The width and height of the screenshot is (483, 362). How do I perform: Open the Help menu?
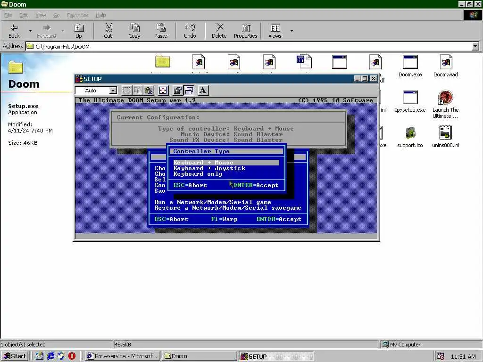pos(101,15)
